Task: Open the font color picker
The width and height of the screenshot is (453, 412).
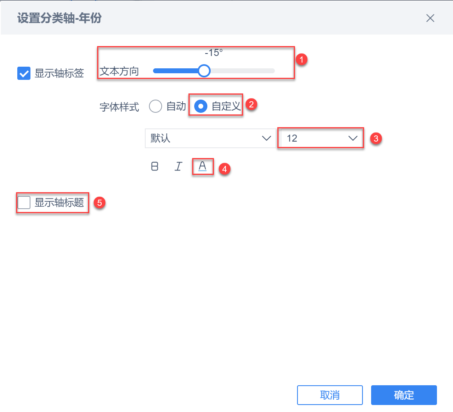Action: [202, 166]
